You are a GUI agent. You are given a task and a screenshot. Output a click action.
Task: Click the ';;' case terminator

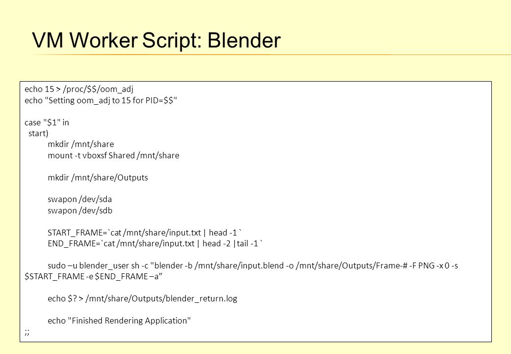coord(27,332)
